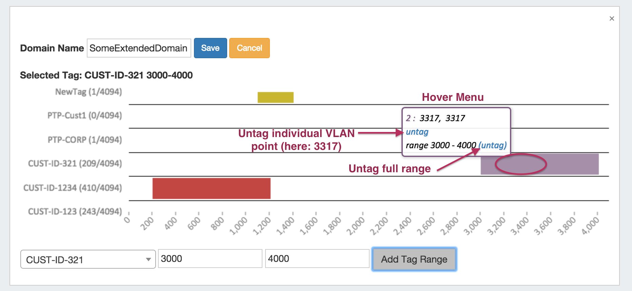The width and height of the screenshot is (632, 291).
Task: Select the yellow NewTag range bar
Action: [x=275, y=97]
